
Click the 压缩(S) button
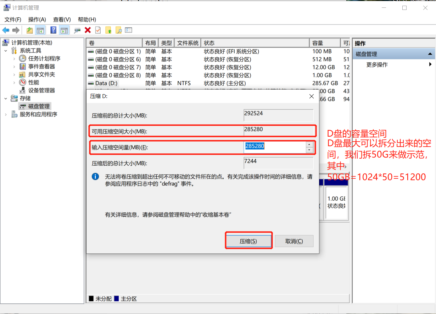pos(248,241)
